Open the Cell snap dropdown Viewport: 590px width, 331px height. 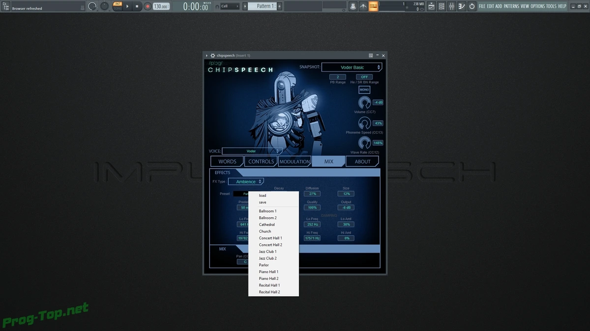[x=230, y=6]
